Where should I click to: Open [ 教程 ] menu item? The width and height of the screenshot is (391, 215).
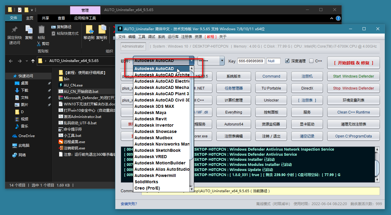tap(211, 37)
